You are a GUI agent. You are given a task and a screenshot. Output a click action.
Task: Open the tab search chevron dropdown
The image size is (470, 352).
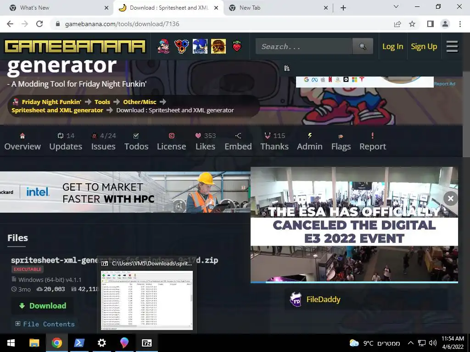pos(396,6)
